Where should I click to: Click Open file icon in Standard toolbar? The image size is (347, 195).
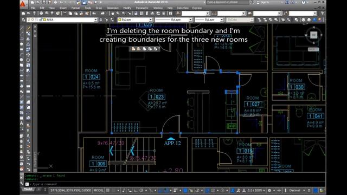pyautogui.click(x=29, y=13)
